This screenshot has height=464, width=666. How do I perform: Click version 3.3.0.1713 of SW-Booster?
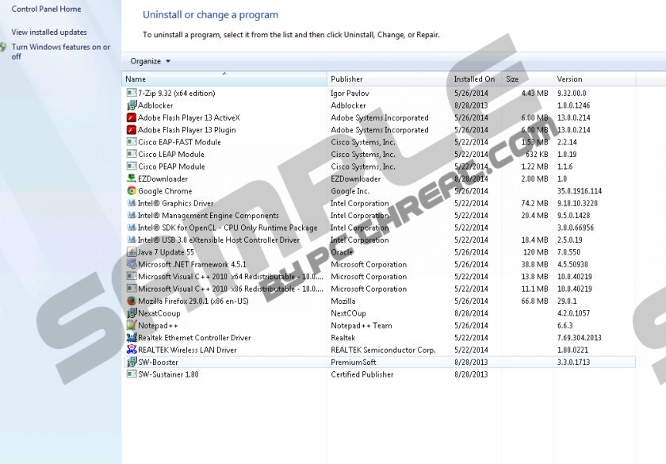tap(573, 362)
